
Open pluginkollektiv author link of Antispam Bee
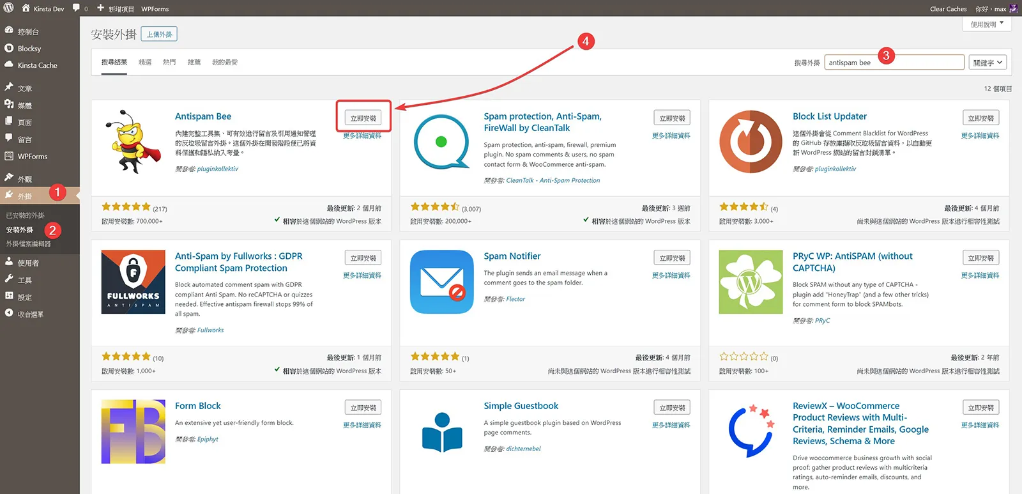pyautogui.click(x=218, y=169)
